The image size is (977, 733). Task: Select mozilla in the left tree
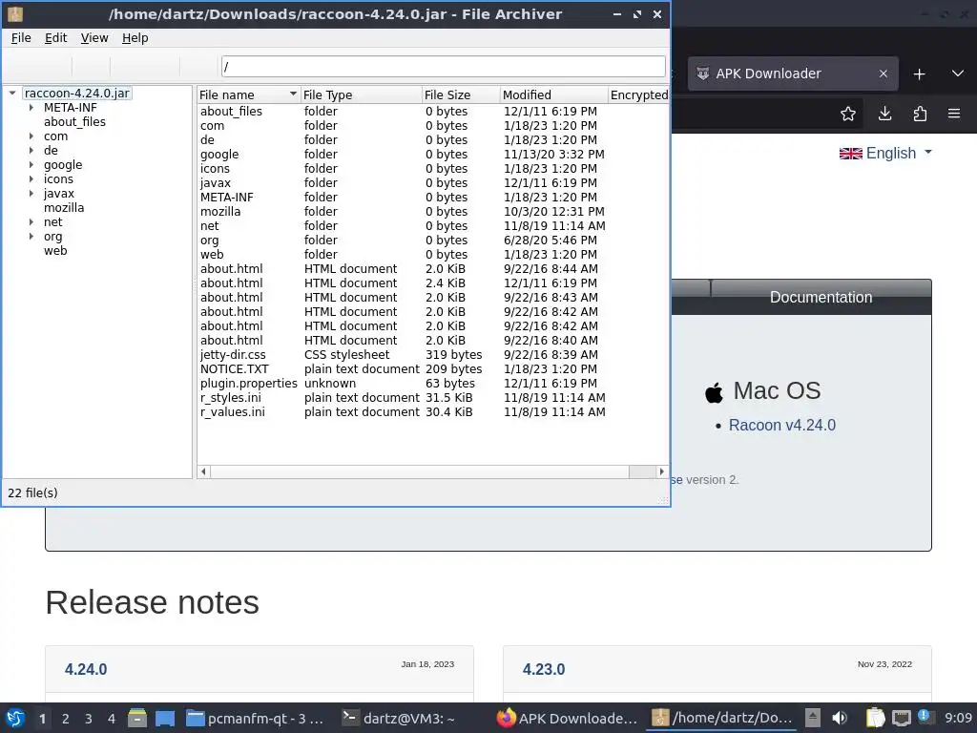tap(64, 207)
